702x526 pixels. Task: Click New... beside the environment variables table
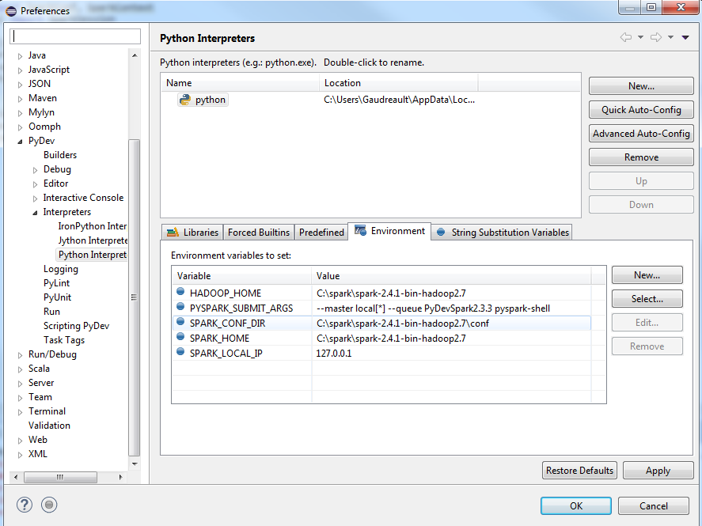click(x=647, y=275)
